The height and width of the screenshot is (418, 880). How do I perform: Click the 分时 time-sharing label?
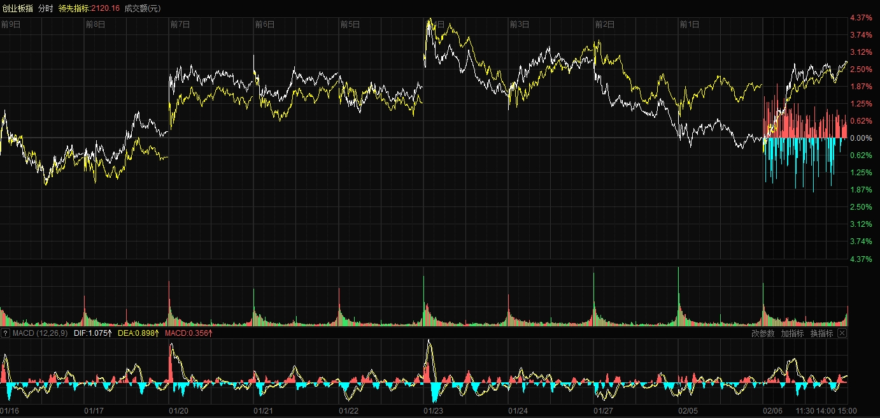click(x=46, y=8)
